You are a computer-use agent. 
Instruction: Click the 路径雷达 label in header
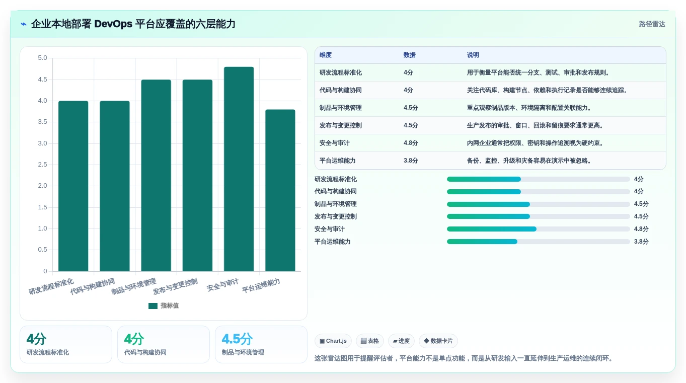(652, 24)
